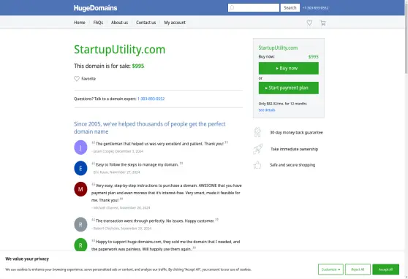Click the wishlist heart icon in header
The height and width of the screenshot is (279, 408).
(309, 23)
